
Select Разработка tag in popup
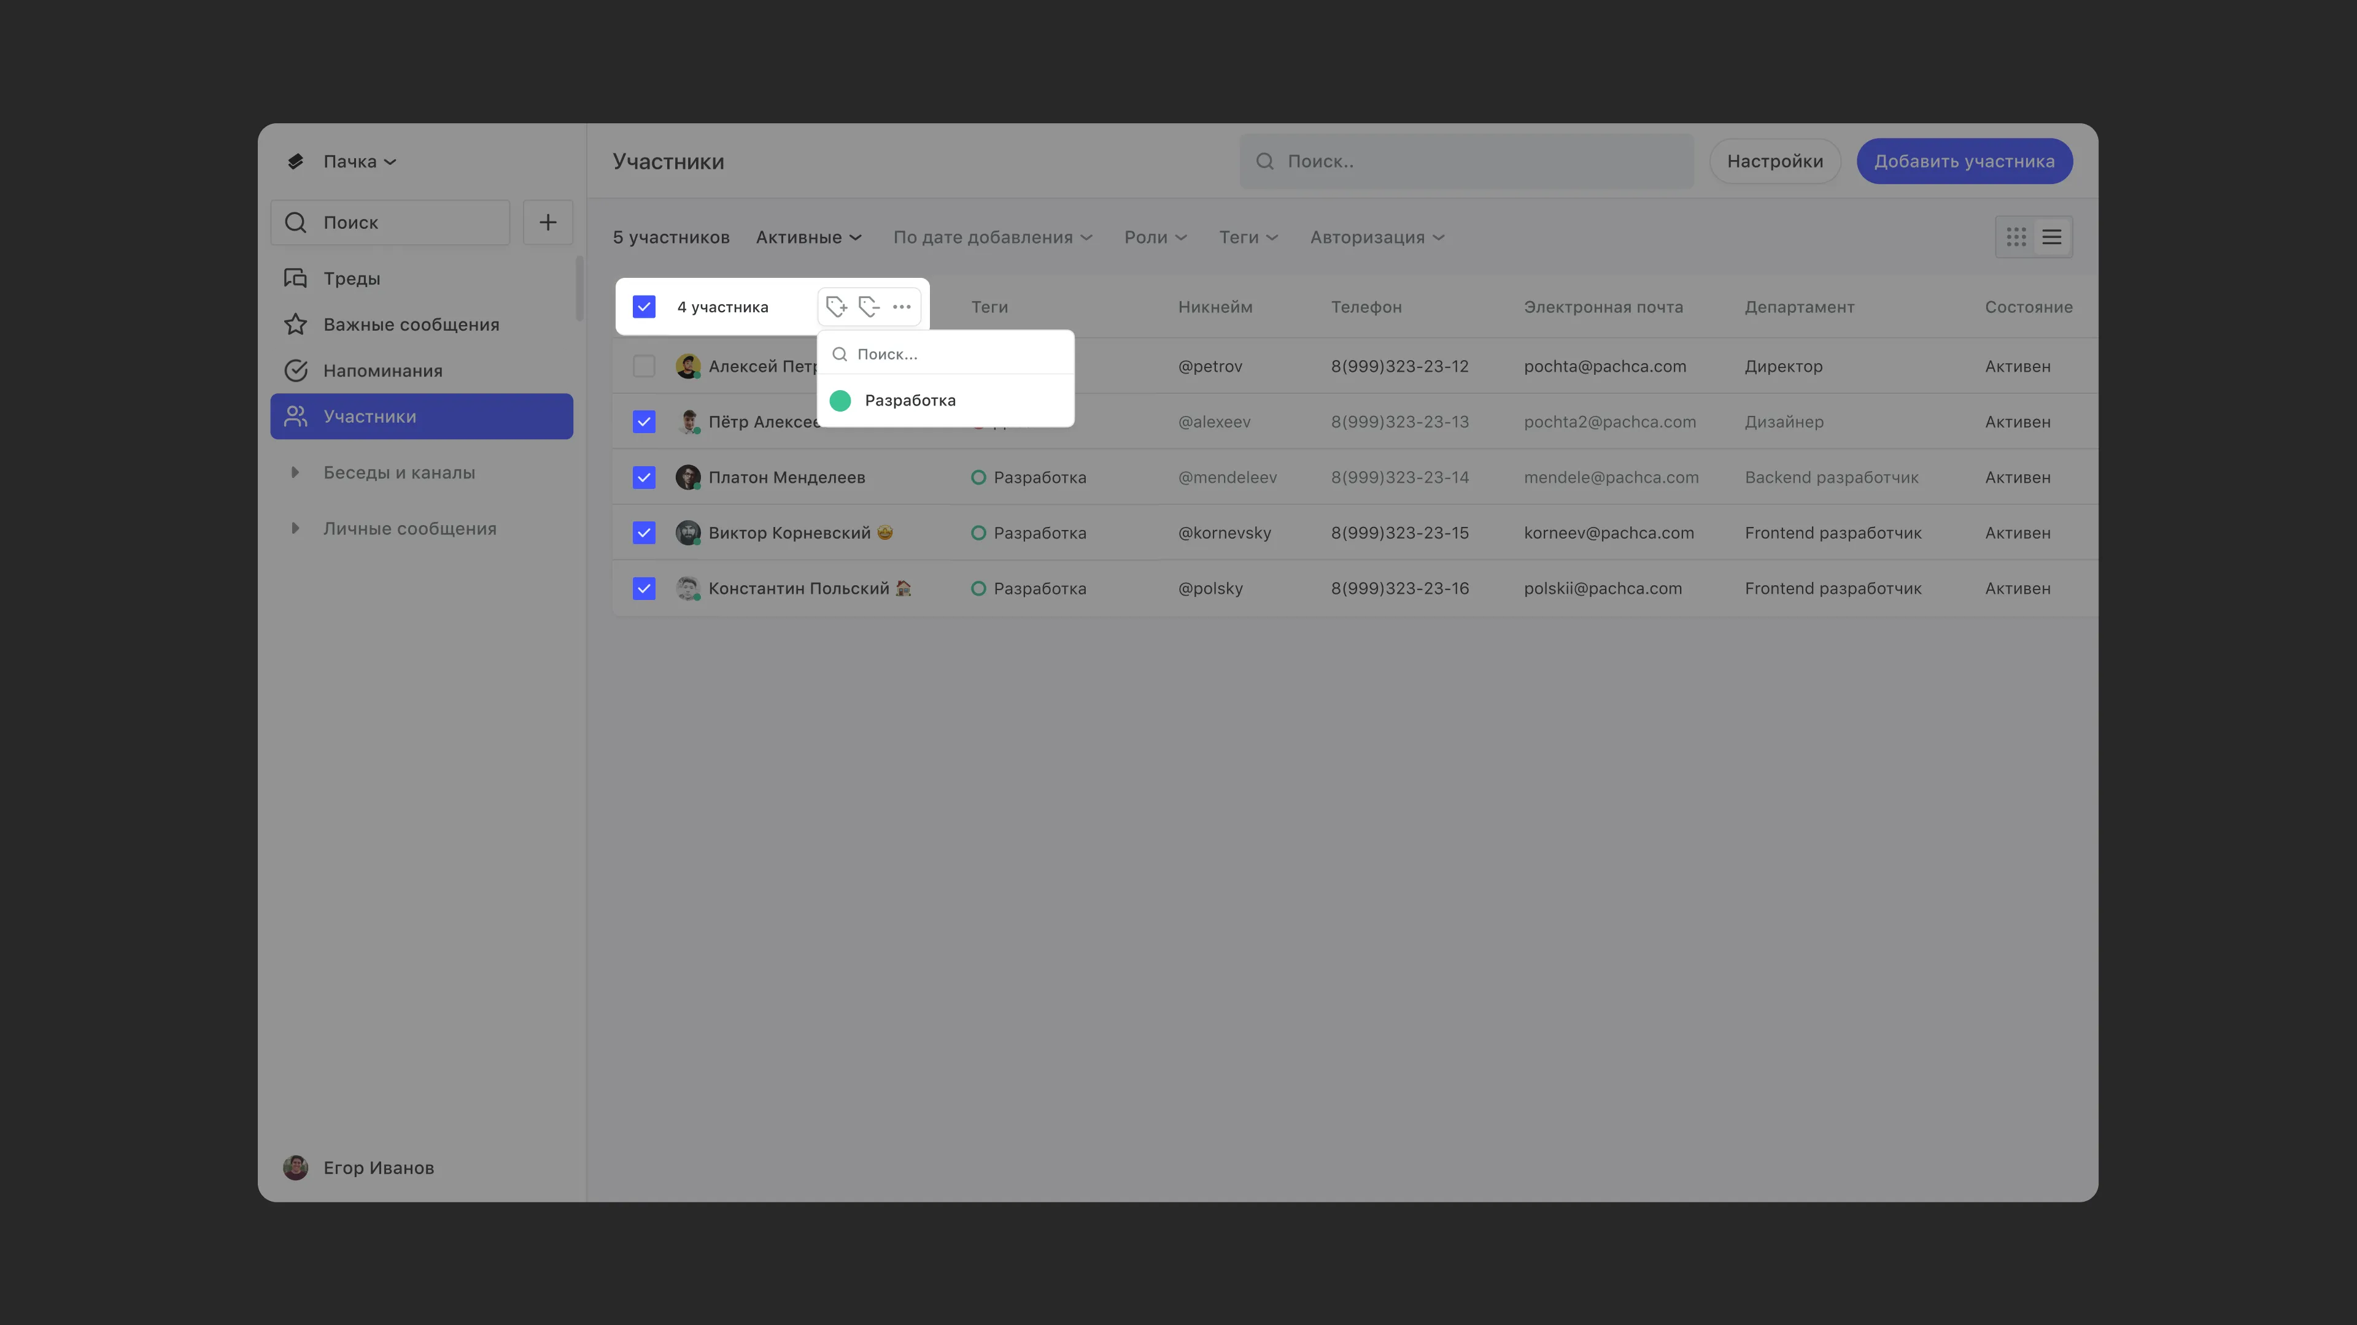[910, 401]
